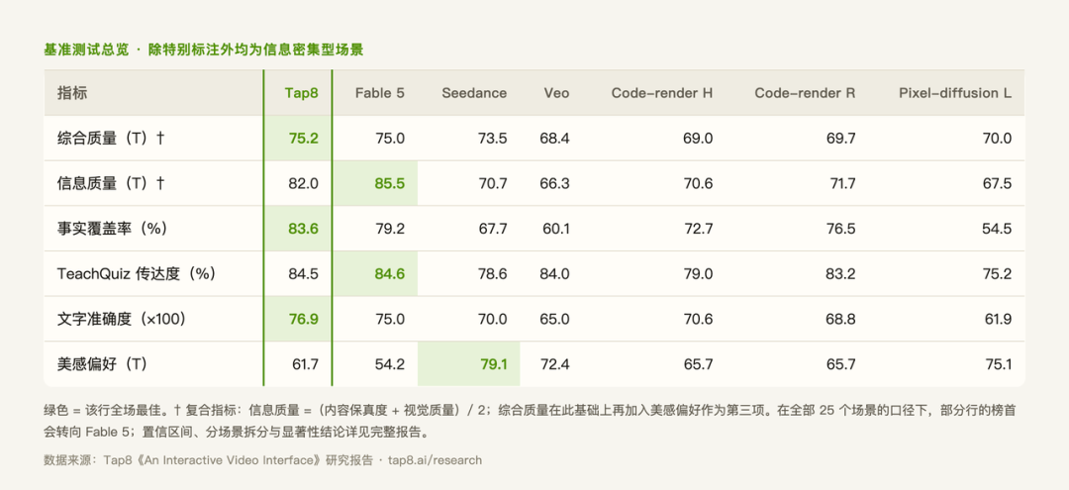Select 75.2 in the TeachQuiz row under Pixel-diffusion L
Screen dimensions: 1069x490
[998, 274]
